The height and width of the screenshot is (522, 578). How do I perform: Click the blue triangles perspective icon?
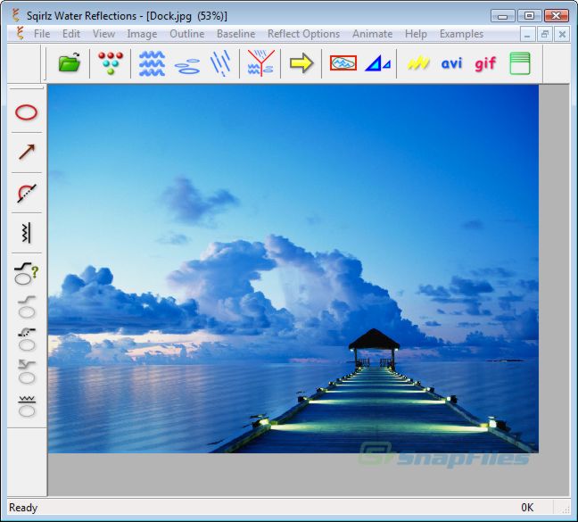378,63
